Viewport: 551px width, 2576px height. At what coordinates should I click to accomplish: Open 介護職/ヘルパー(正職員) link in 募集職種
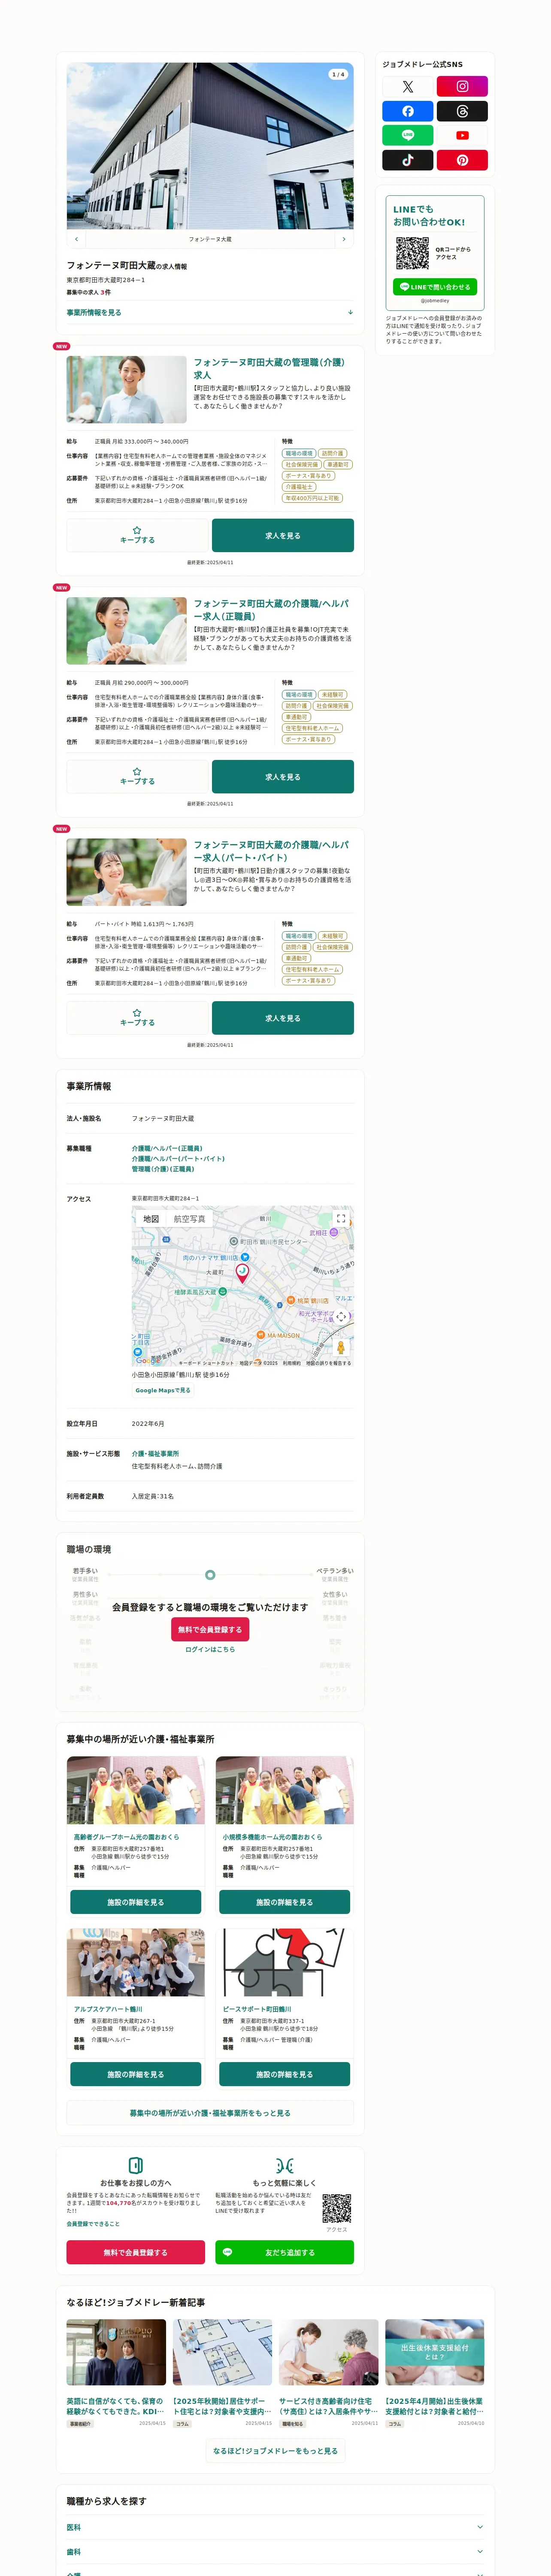pos(167,1148)
